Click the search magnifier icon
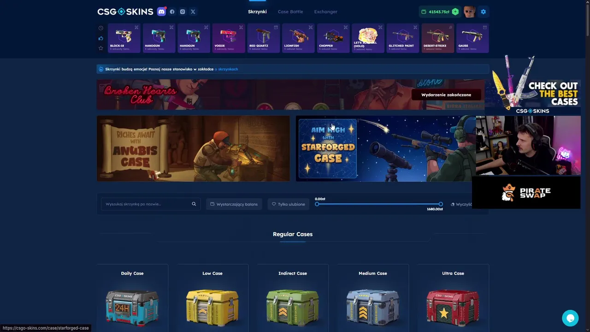 pos(194,204)
